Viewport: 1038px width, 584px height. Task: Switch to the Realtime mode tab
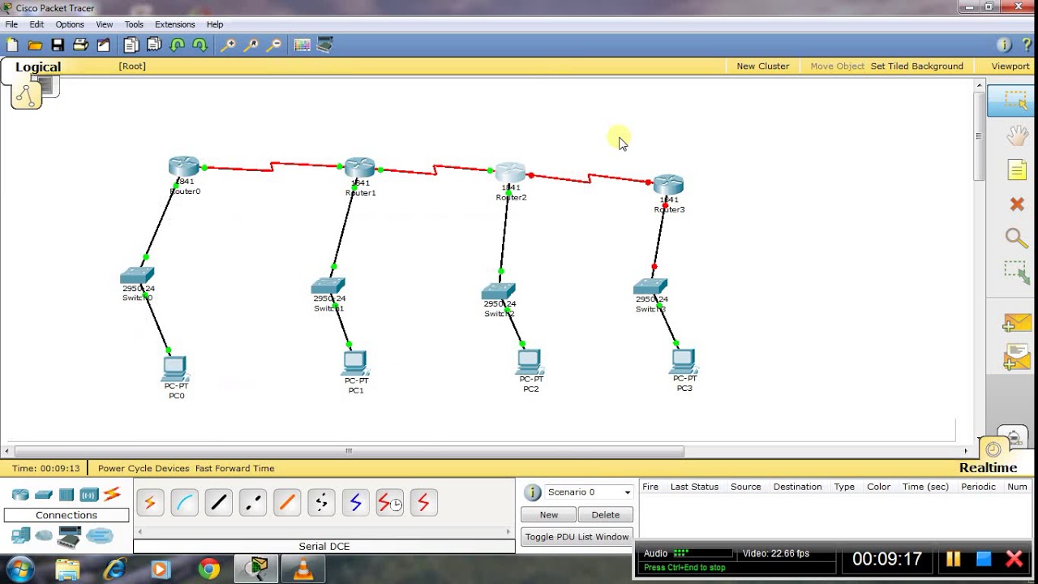tap(988, 468)
